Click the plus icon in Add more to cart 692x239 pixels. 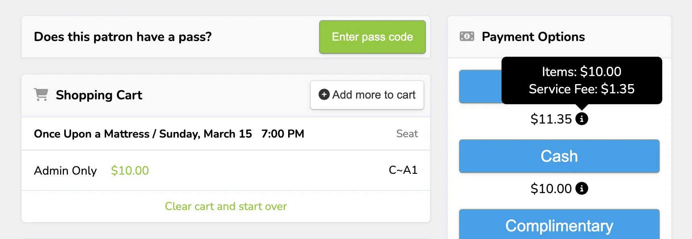click(324, 95)
